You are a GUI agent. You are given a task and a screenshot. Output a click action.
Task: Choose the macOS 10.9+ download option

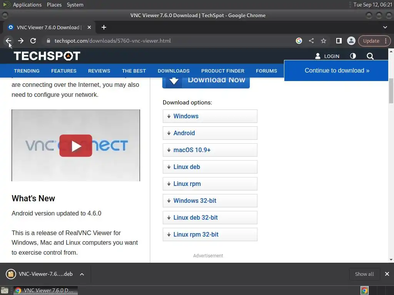coord(210,150)
